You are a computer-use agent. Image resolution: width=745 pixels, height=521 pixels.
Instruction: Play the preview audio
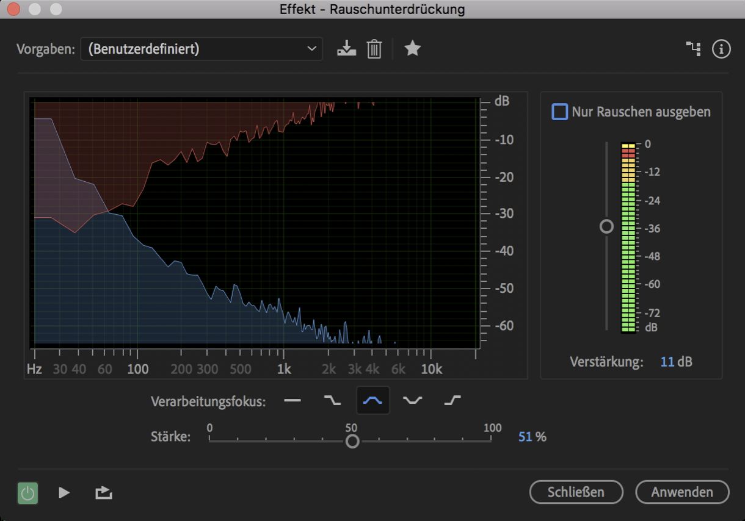(x=64, y=492)
